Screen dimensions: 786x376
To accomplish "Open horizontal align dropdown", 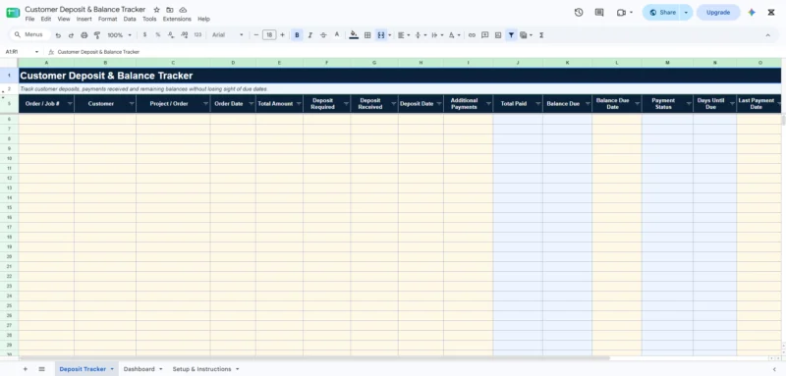I will [x=403, y=35].
